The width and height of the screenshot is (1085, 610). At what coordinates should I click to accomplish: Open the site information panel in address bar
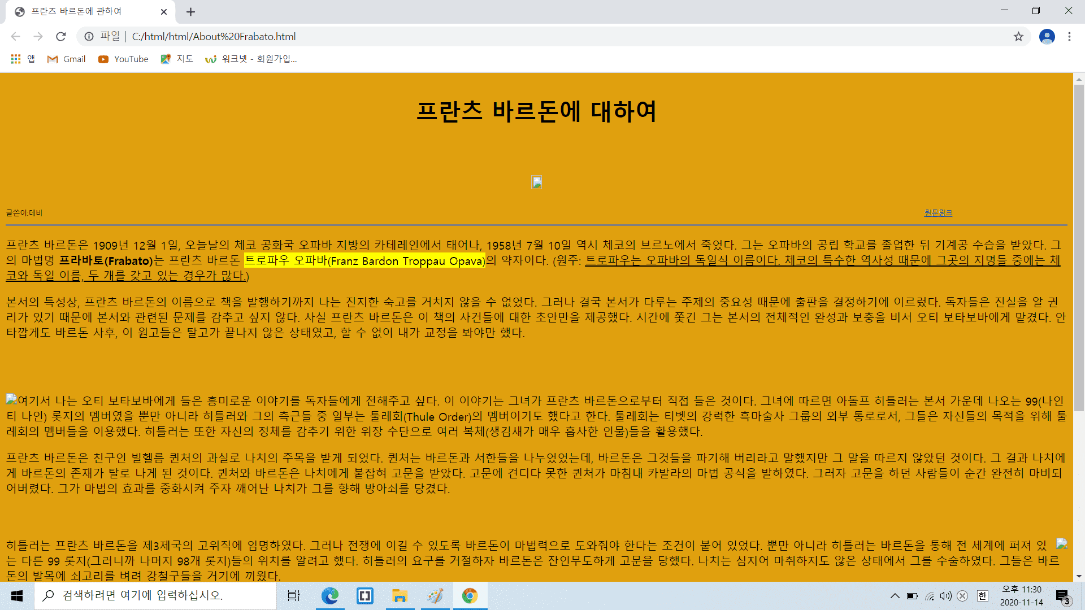89,36
